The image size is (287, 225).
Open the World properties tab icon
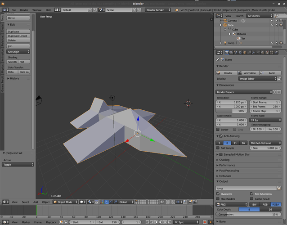pos(240,53)
